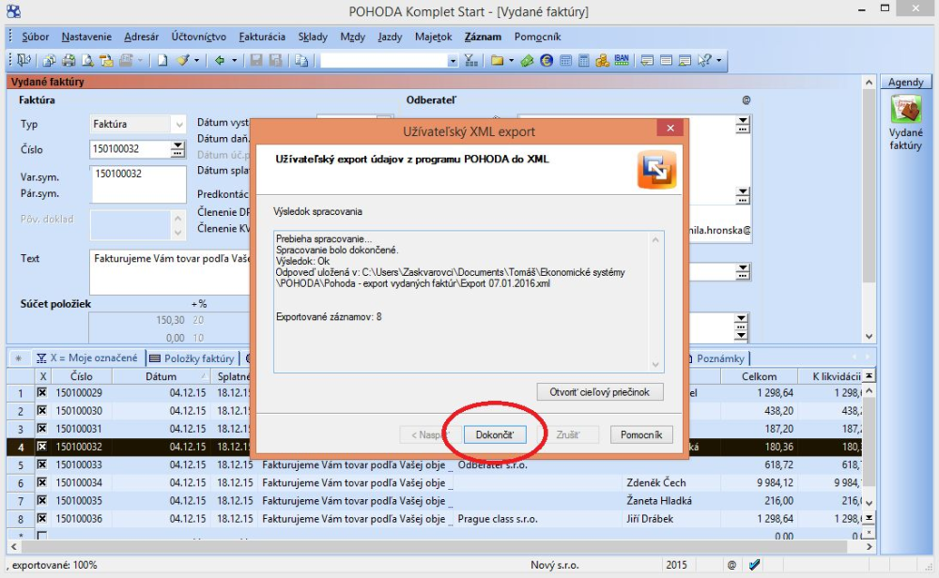Open Vydané faktúry agenda icon
The height and width of the screenshot is (578, 939).
[905, 111]
